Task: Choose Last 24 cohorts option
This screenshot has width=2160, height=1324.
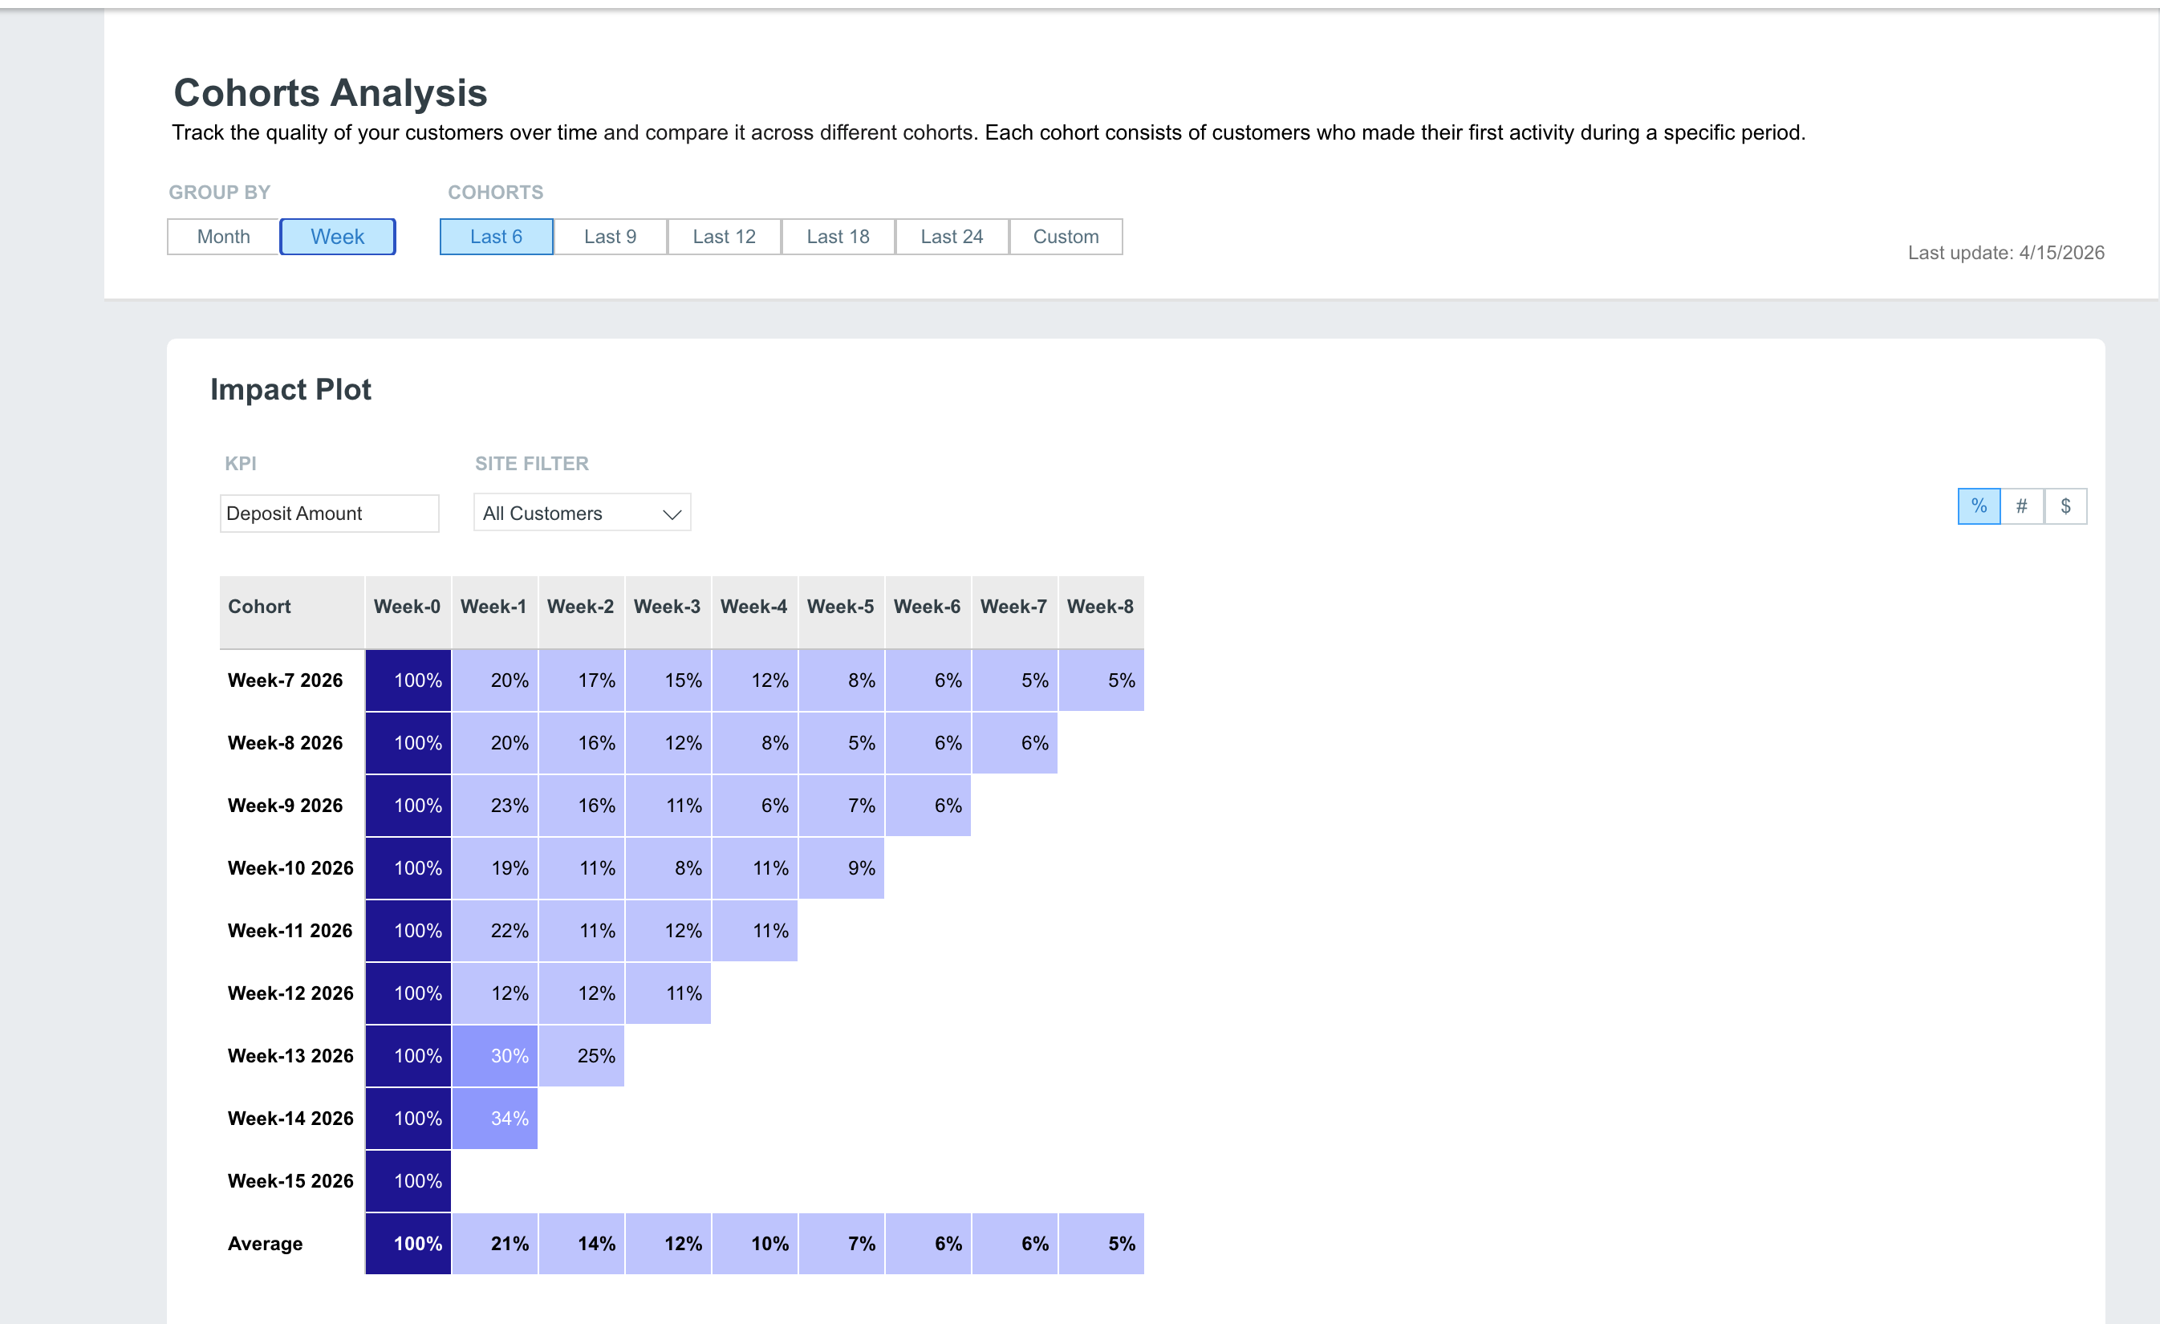Action: (952, 237)
